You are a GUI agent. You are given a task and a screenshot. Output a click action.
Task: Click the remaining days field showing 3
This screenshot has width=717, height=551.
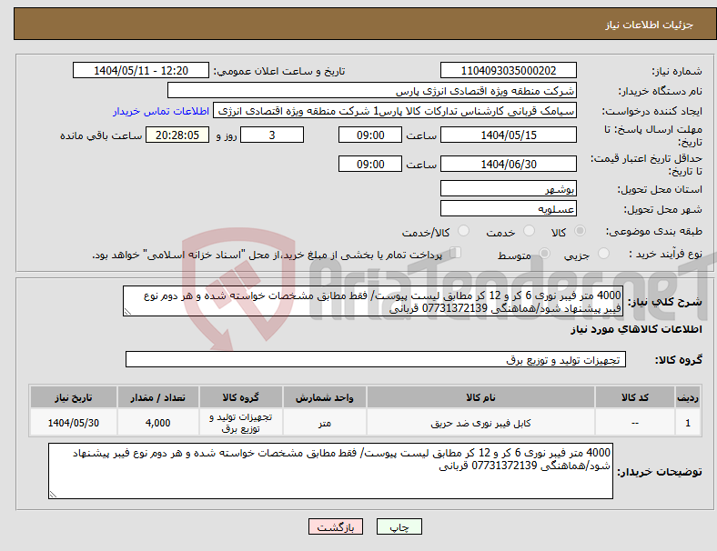coord(272,135)
